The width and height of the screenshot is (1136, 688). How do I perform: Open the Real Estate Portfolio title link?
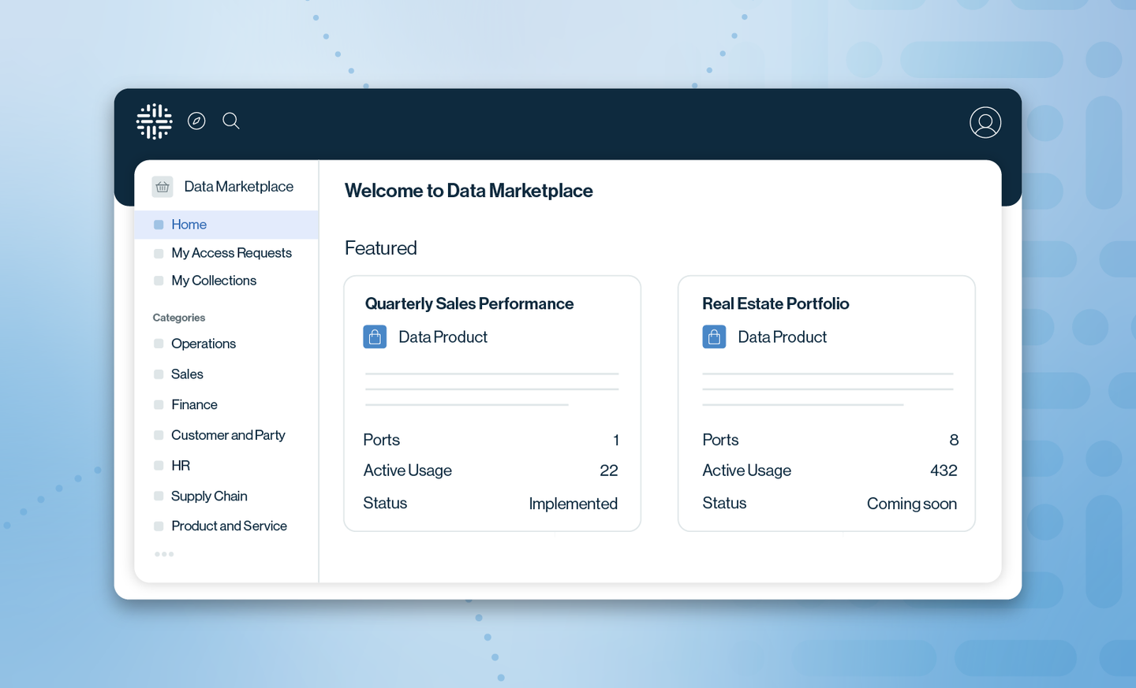775,303
